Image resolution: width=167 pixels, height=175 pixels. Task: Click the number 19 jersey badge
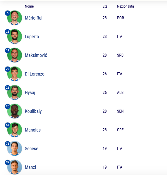(x=8, y=50)
